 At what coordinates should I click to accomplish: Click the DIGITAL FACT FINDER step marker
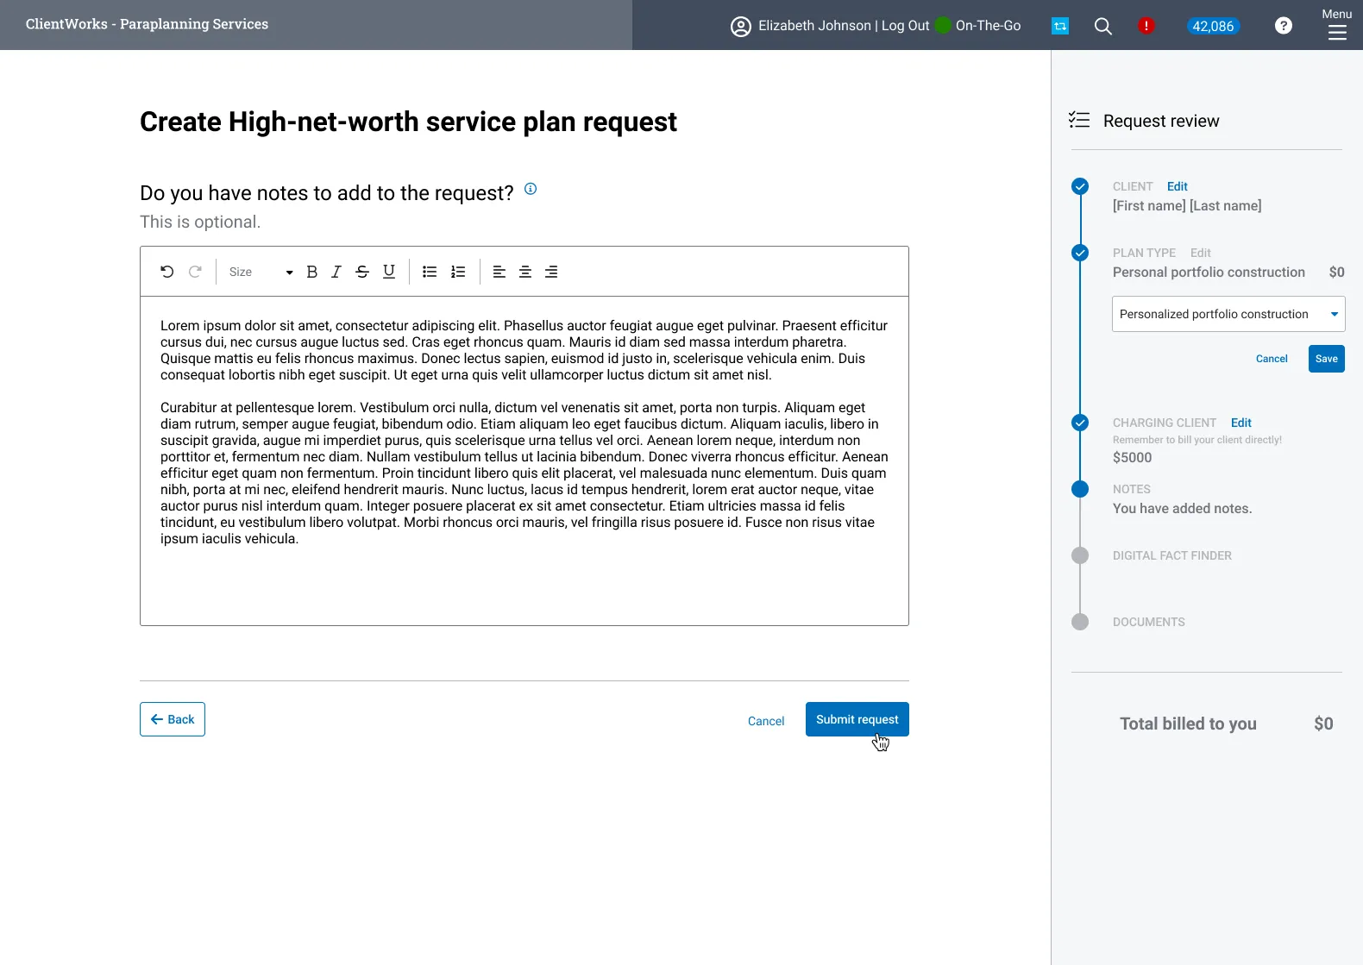pos(1080,555)
